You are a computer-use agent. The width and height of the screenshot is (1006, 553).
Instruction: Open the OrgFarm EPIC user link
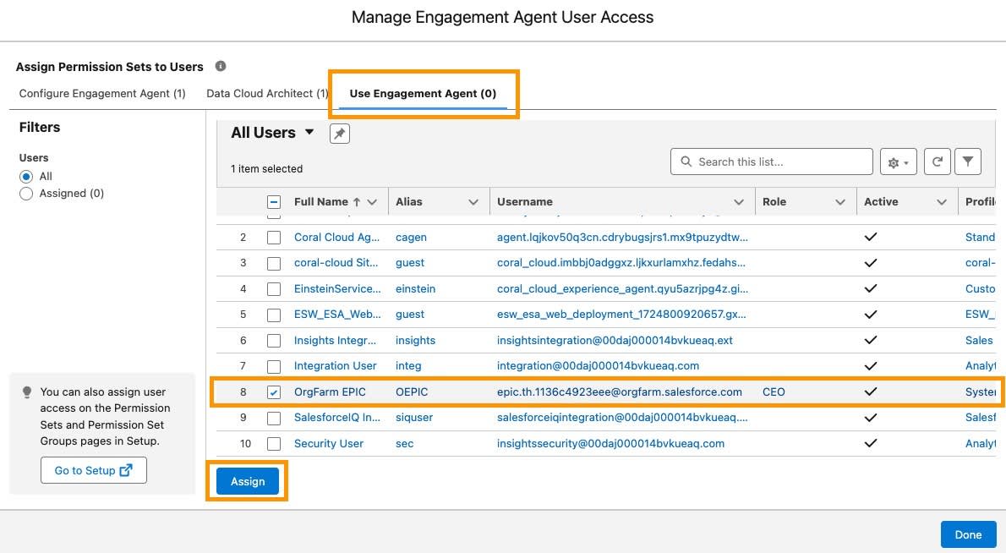(x=330, y=392)
